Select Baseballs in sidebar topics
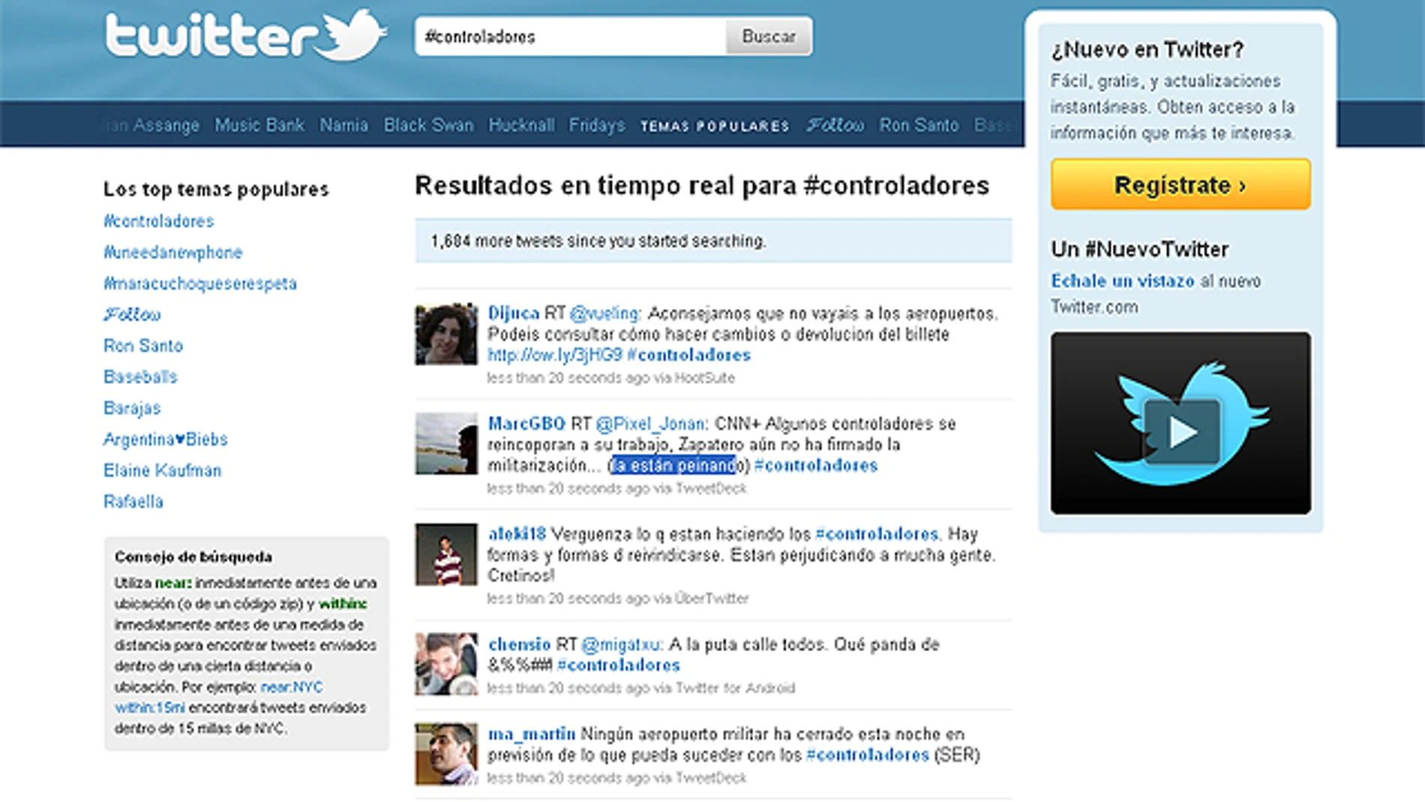Screen dimensions: 1425x802 pos(140,377)
